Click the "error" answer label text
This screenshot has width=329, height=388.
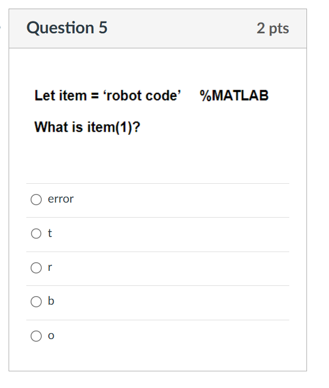click(61, 199)
